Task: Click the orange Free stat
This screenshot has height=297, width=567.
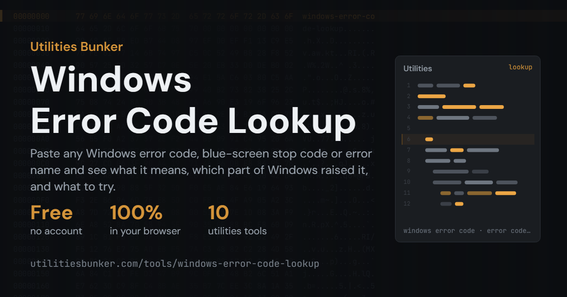Action: click(x=52, y=213)
